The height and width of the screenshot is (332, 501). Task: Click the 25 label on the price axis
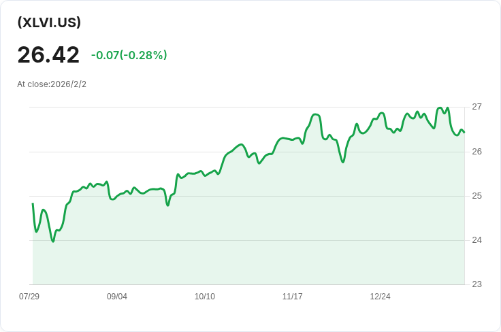476,196
